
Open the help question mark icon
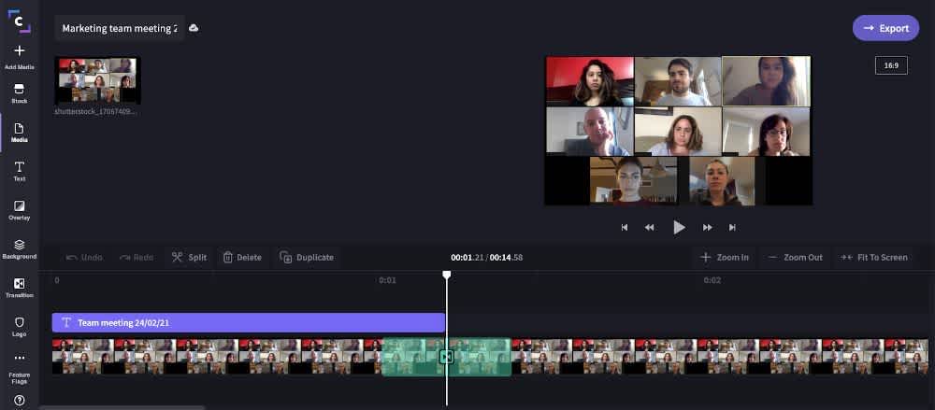(19, 401)
